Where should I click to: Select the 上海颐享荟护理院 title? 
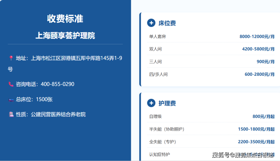click(65, 36)
